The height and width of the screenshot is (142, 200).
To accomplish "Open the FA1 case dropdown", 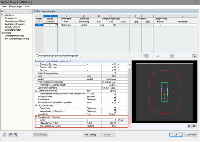I will [31, 11].
